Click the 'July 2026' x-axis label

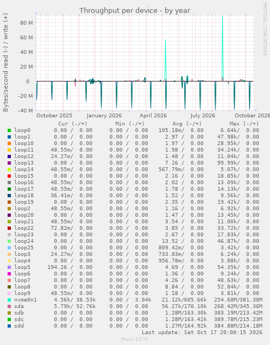coord(203,116)
